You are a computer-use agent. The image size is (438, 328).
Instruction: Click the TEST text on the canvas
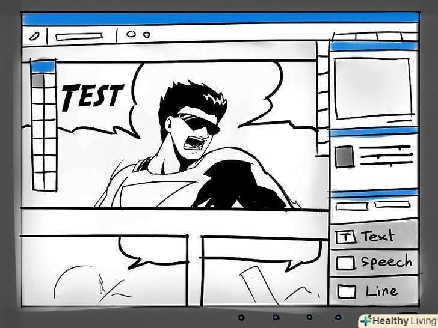click(x=91, y=97)
